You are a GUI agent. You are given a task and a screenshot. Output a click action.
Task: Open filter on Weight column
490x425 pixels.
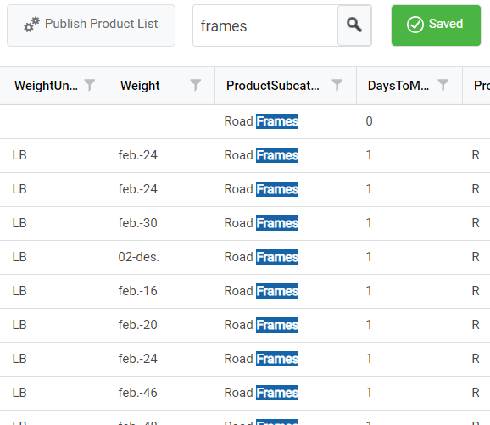click(x=196, y=85)
